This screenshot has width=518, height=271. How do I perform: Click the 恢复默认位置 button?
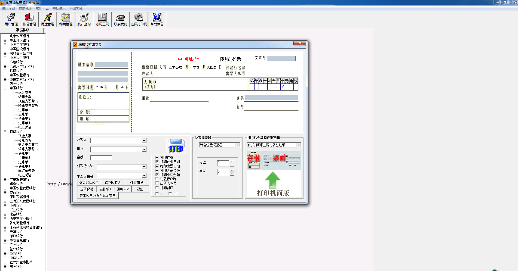tap(89, 183)
